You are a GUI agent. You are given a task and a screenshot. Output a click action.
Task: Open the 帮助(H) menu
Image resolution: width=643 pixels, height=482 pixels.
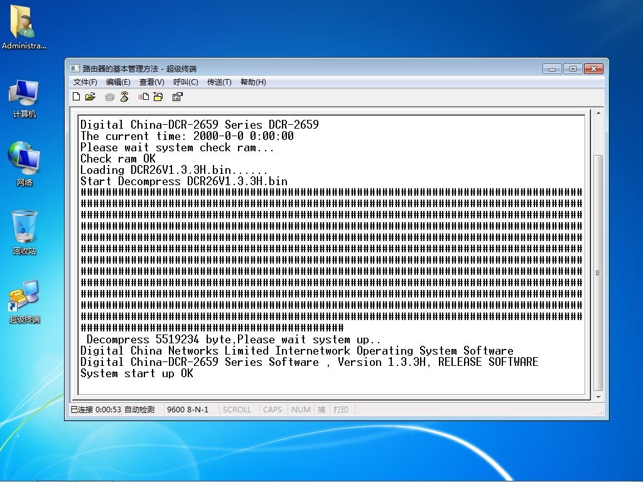click(x=253, y=82)
